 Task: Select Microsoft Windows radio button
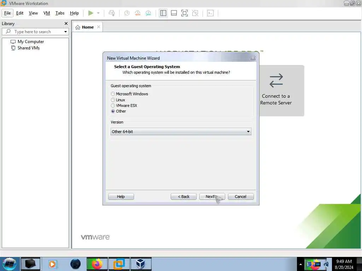coord(113,94)
